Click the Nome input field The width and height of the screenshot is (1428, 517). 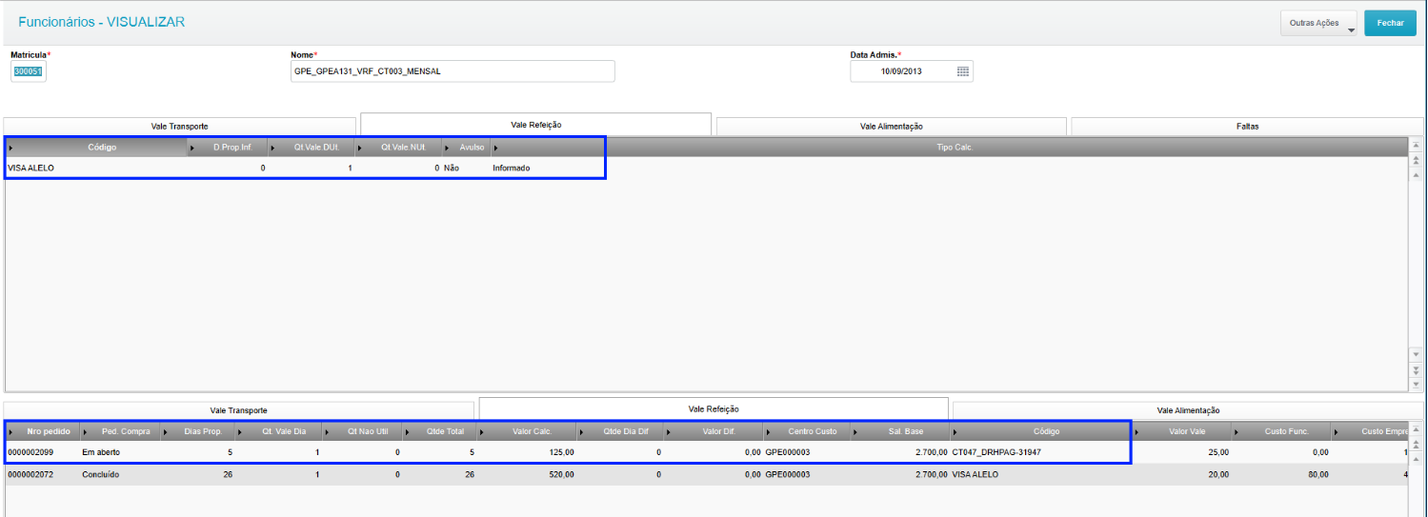click(x=453, y=71)
